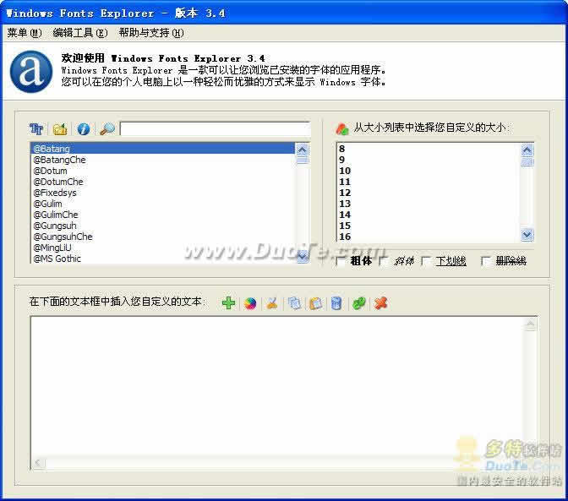Enable the 斜体 italic checkbox
Viewport: 568px width, 501px height.
[384, 261]
